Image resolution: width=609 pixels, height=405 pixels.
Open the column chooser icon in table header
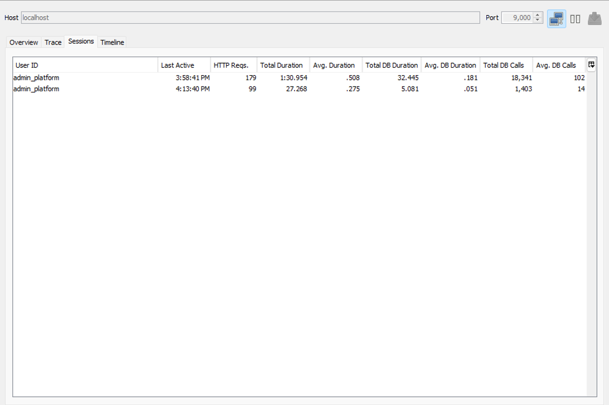592,65
